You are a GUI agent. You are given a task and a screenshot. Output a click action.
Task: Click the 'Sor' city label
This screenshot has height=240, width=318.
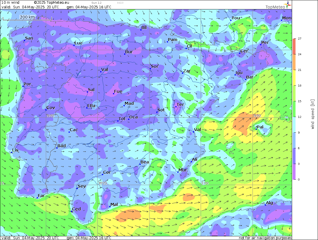coord(155,66)
